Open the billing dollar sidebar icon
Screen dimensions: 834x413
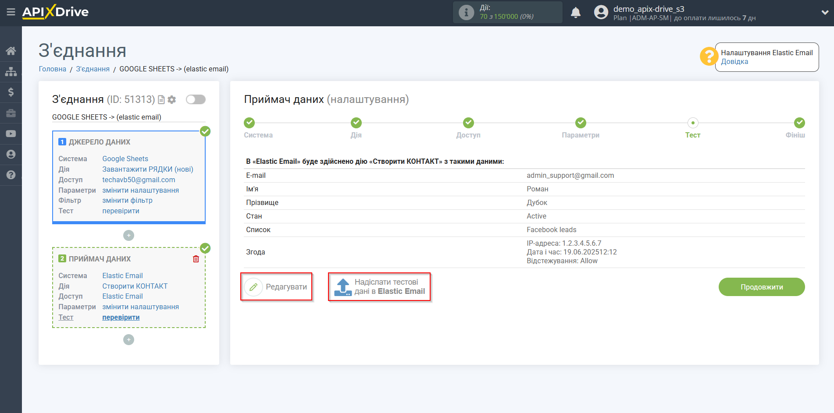pyautogui.click(x=11, y=92)
